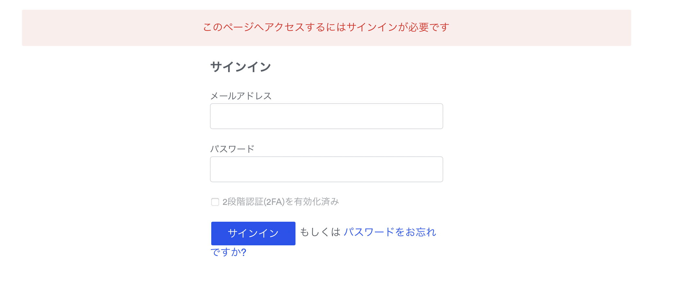Click the メールアドレス input field

pos(326,116)
